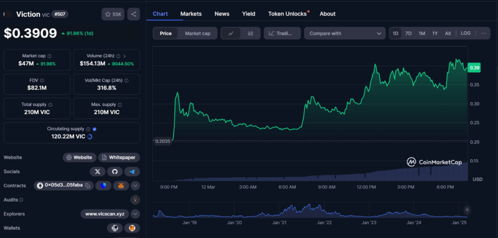
Task: Click the $82.1M FDV value
Action: point(37,87)
